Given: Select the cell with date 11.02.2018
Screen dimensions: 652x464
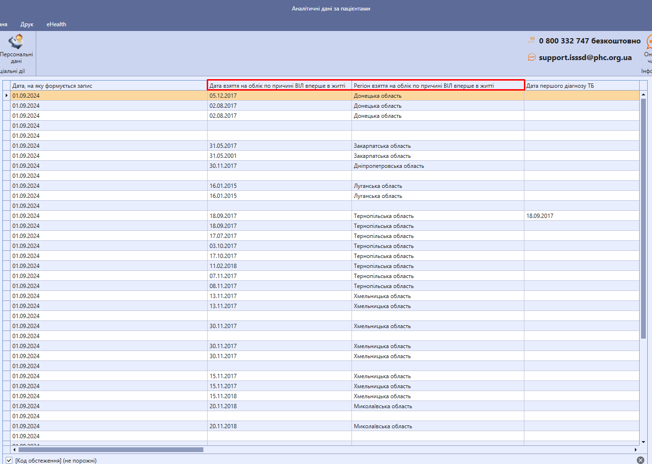Looking at the screenshot, I should tap(280, 266).
